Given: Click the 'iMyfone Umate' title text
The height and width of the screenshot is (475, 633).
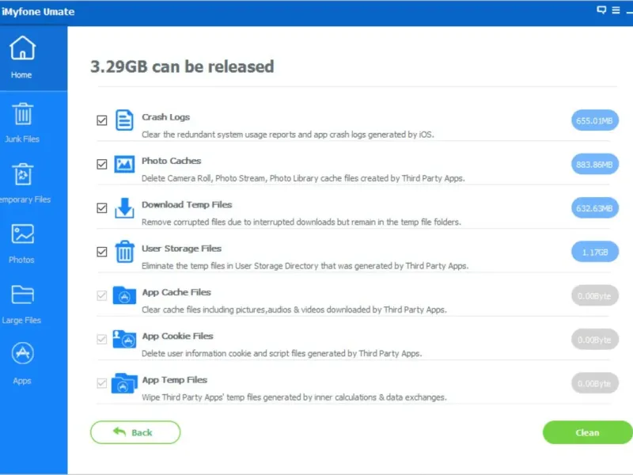Looking at the screenshot, I should (x=38, y=12).
